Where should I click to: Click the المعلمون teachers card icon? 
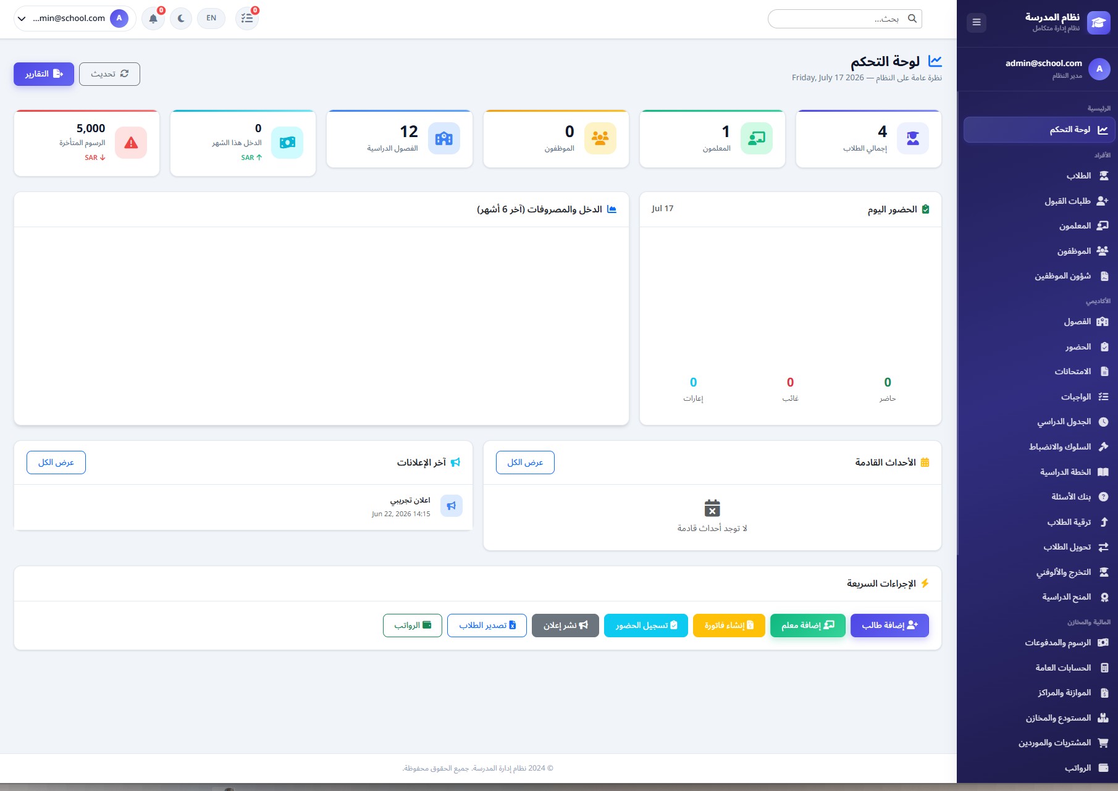756,138
